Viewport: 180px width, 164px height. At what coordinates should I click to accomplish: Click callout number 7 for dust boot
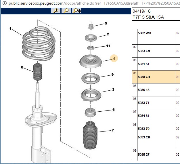point(113,130)
